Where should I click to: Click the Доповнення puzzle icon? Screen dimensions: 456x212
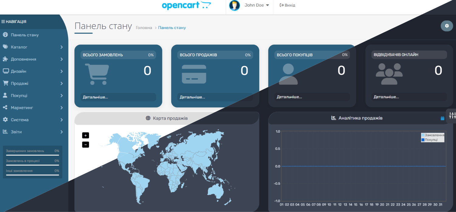(x=5, y=59)
